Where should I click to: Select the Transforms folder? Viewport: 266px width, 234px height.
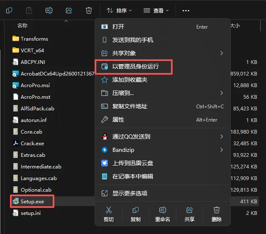pyautogui.click(x=30, y=39)
